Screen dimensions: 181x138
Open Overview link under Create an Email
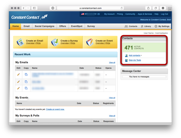coord(30,43)
